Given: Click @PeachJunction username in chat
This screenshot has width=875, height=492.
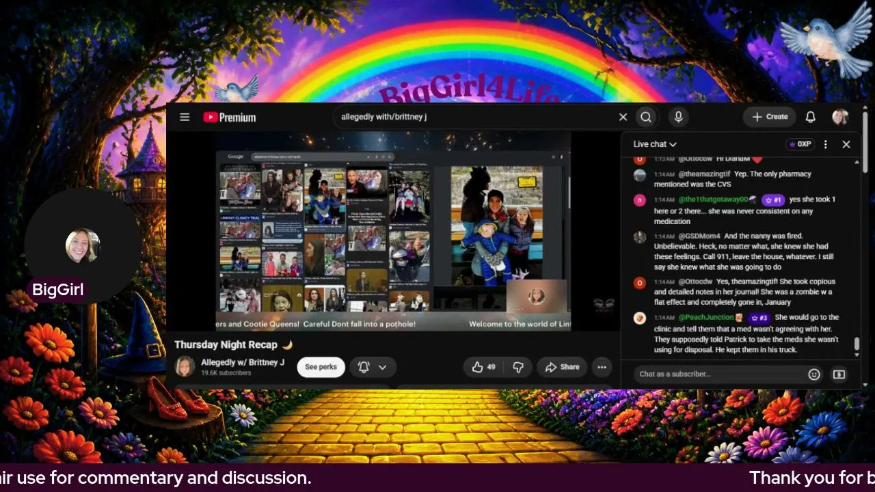Looking at the screenshot, I should (706, 318).
